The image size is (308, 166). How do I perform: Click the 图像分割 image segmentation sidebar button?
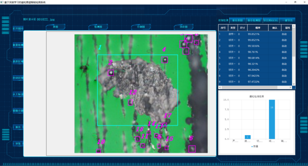tap(18, 110)
